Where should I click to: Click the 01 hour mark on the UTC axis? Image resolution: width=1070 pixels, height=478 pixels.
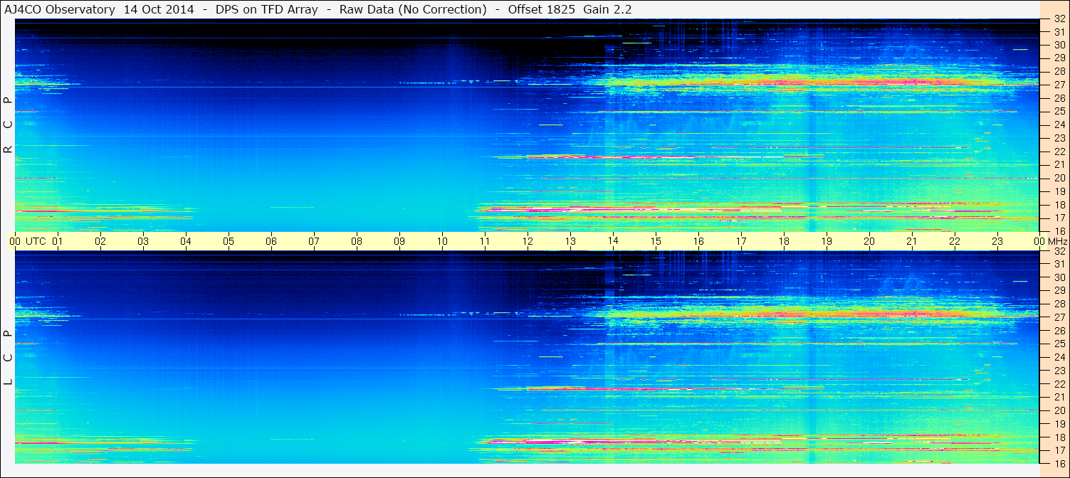pos(58,241)
